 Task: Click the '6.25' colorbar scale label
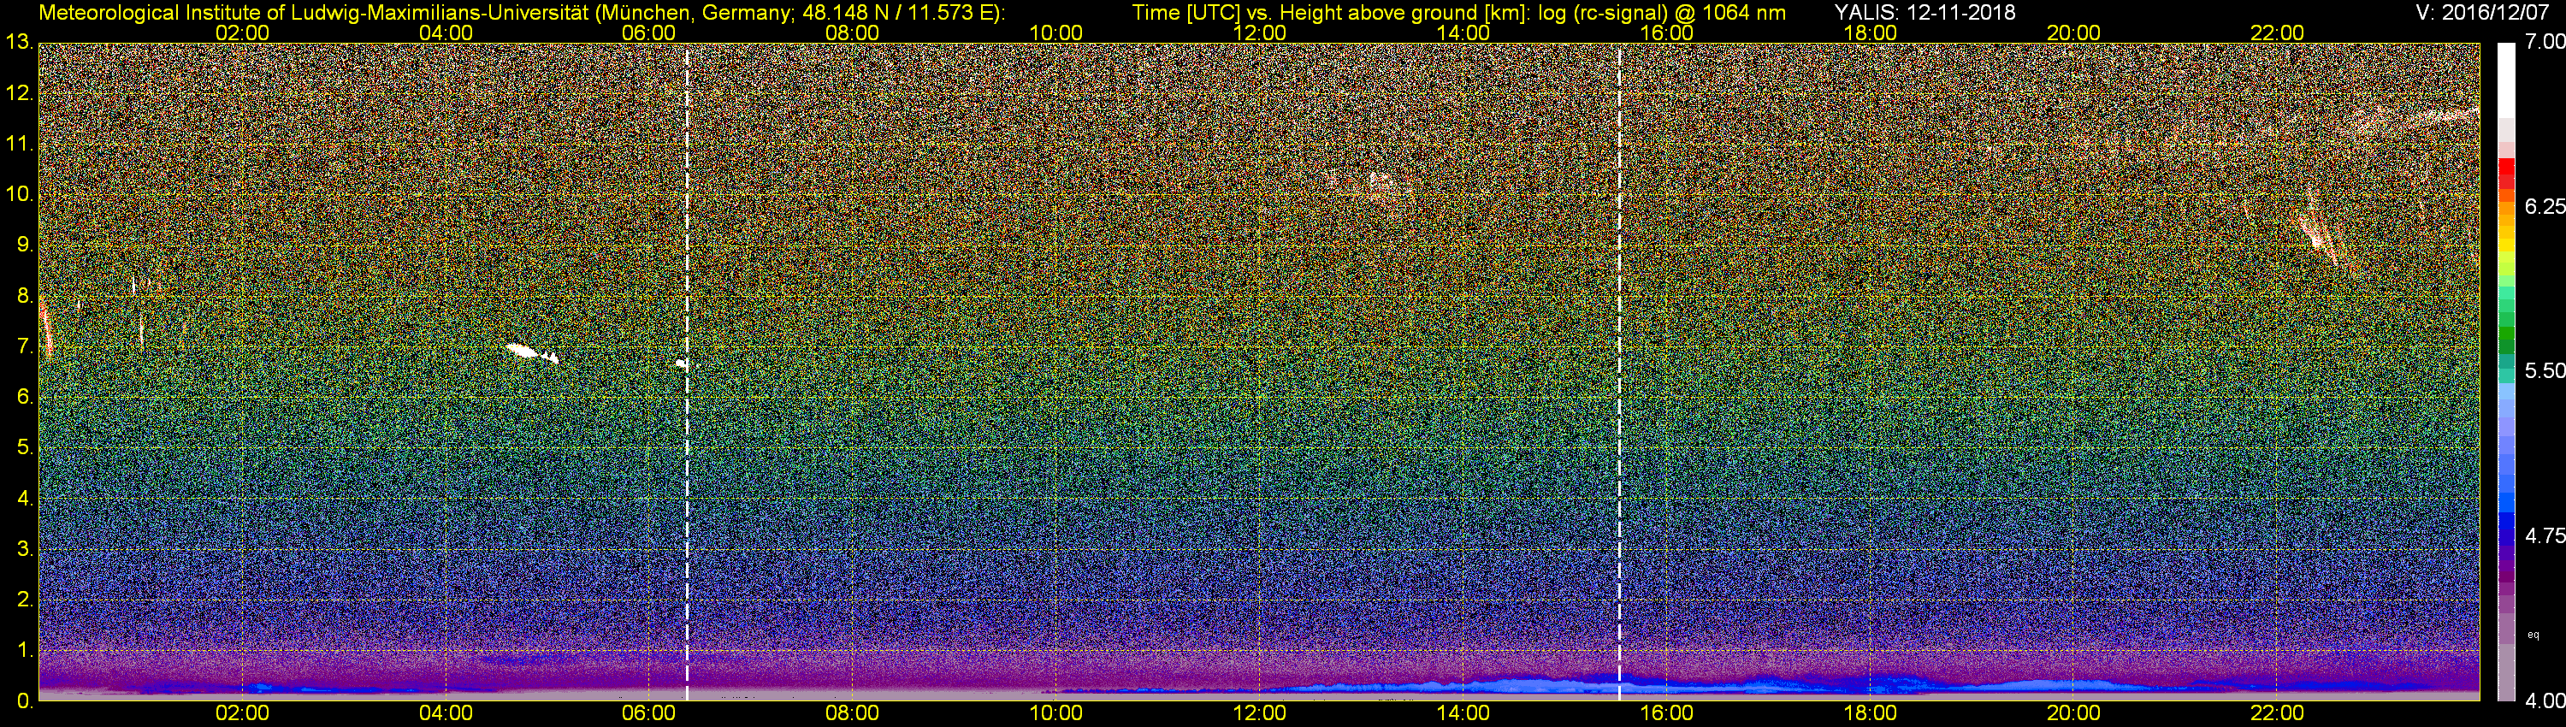point(2545,206)
